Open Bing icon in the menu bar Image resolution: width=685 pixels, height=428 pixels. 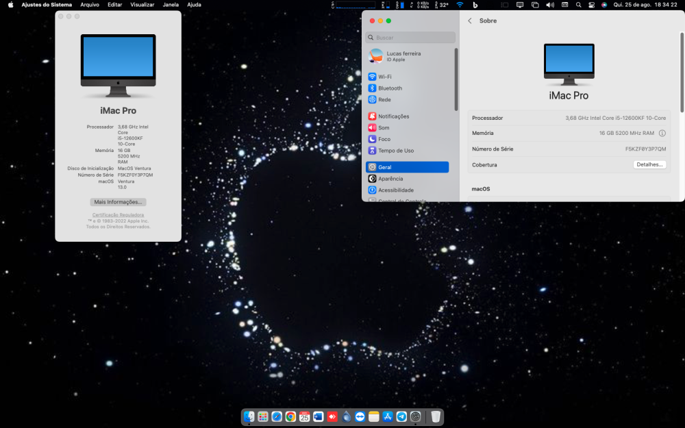(475, 5)
